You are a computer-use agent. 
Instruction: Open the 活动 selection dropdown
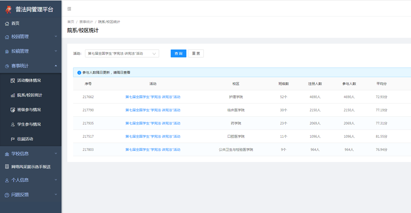(122, 53)
